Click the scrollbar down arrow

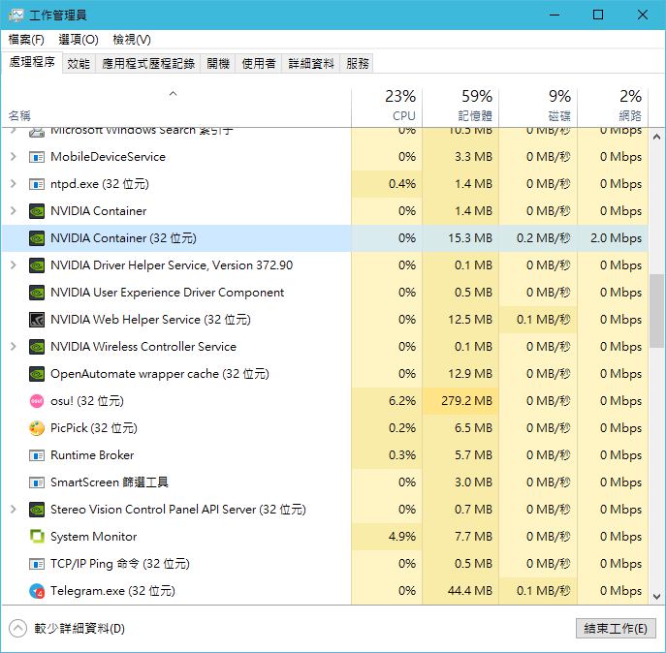(x=656, y=597)
